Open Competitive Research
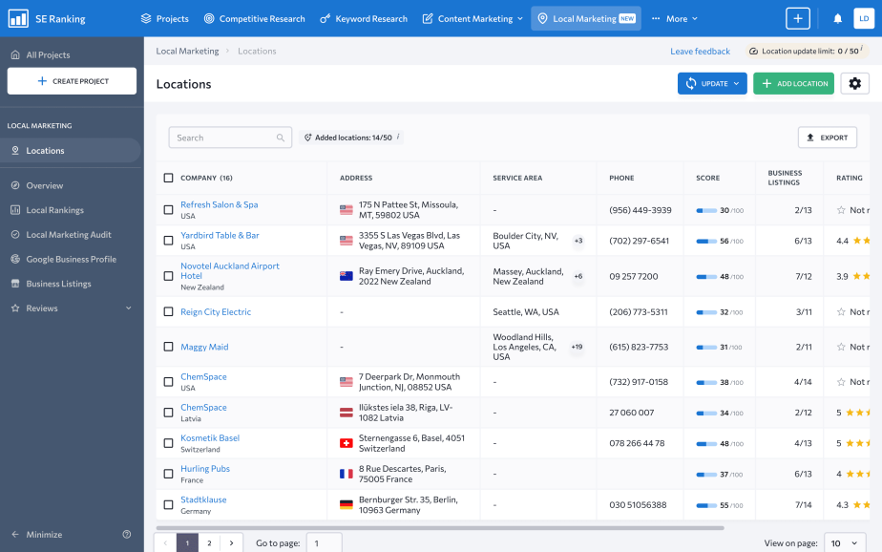 click(x=254, y=18)
